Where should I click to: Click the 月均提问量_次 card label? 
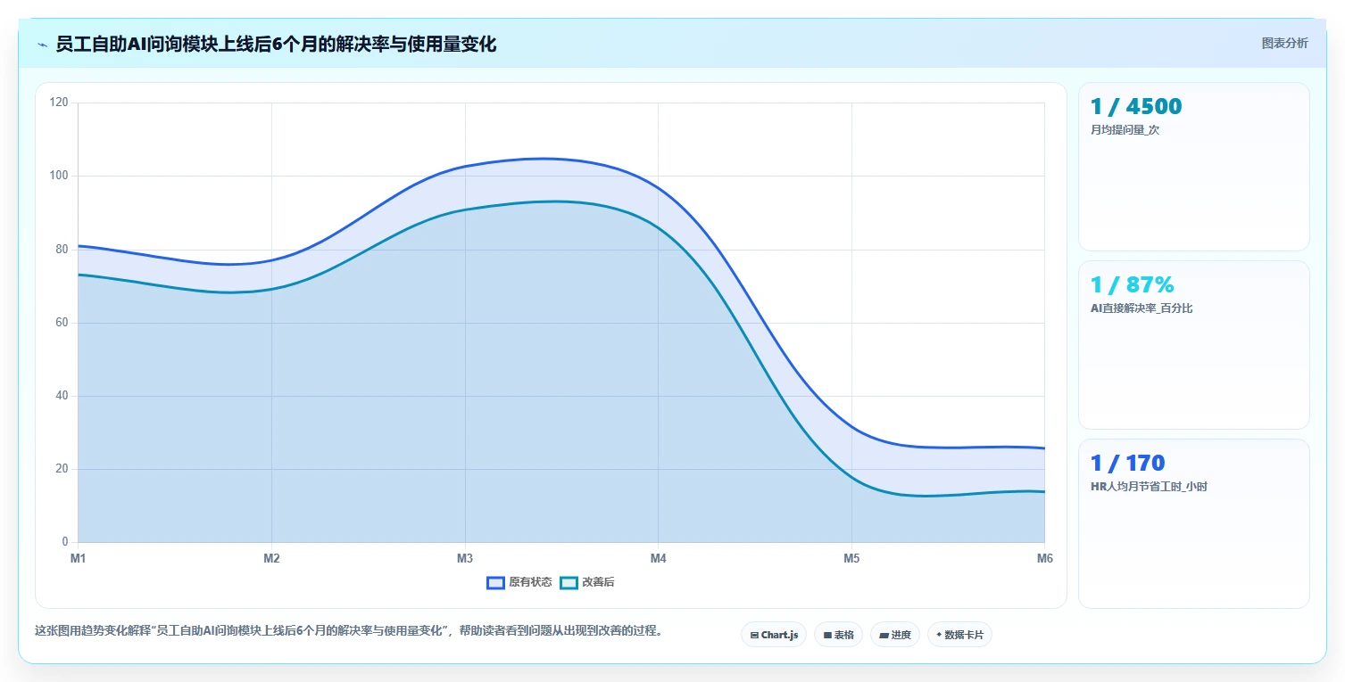pyautogui.click(x=1125, y=130)
